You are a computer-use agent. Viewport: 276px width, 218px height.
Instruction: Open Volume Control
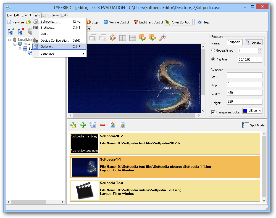click(x=117, y=22)
